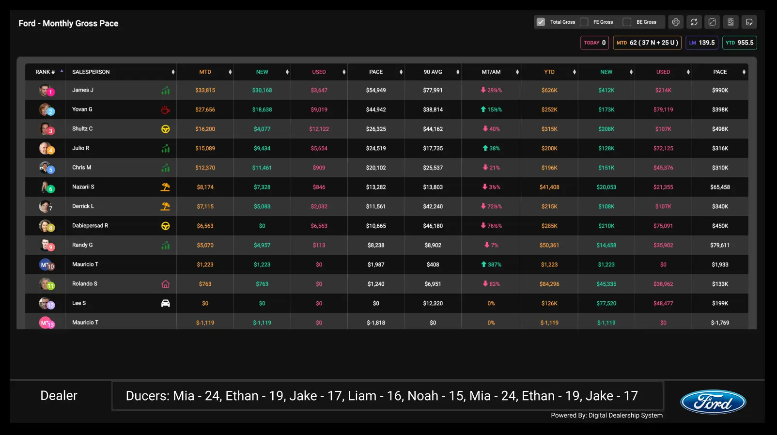Sort by the first pink USED column header
The image size is (777, 435).
click(x=319, y=72)
